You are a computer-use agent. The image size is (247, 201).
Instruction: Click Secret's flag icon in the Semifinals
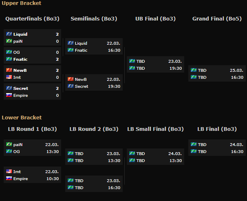click(x=71, y=86)
